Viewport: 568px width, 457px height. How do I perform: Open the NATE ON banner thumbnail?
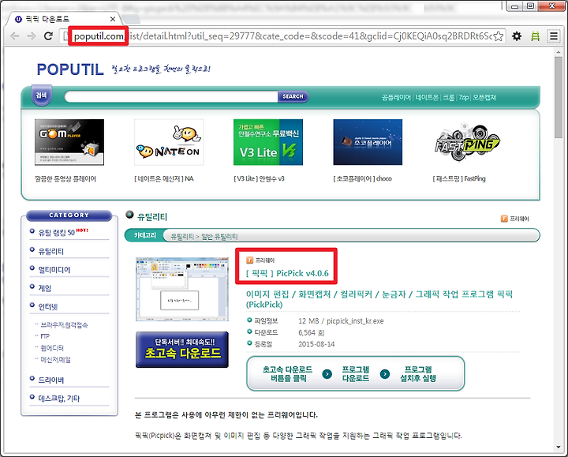tap(169, 142)
